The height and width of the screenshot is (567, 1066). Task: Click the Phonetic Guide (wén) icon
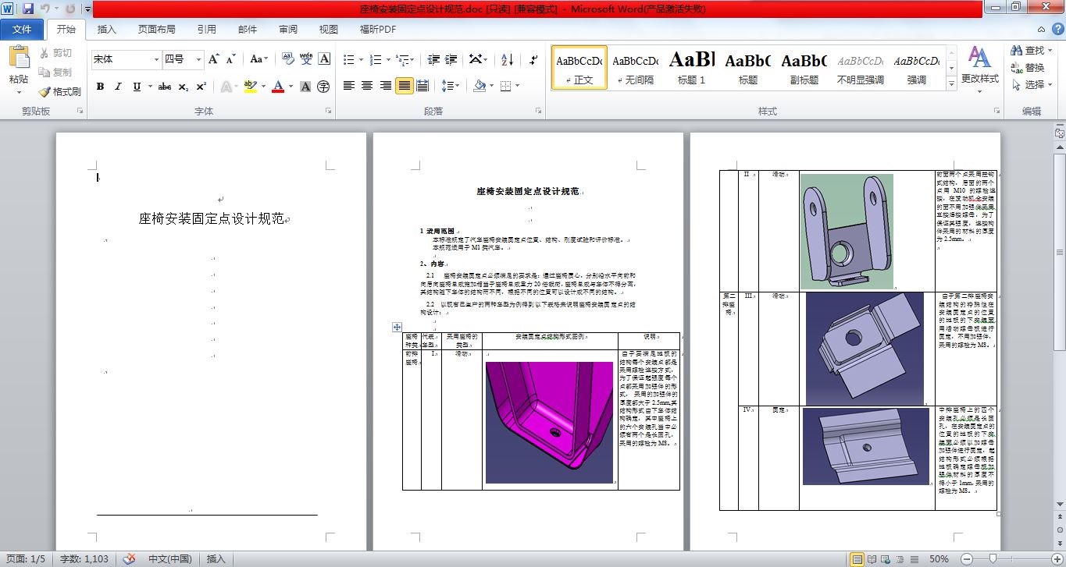[x=305, y=59]
